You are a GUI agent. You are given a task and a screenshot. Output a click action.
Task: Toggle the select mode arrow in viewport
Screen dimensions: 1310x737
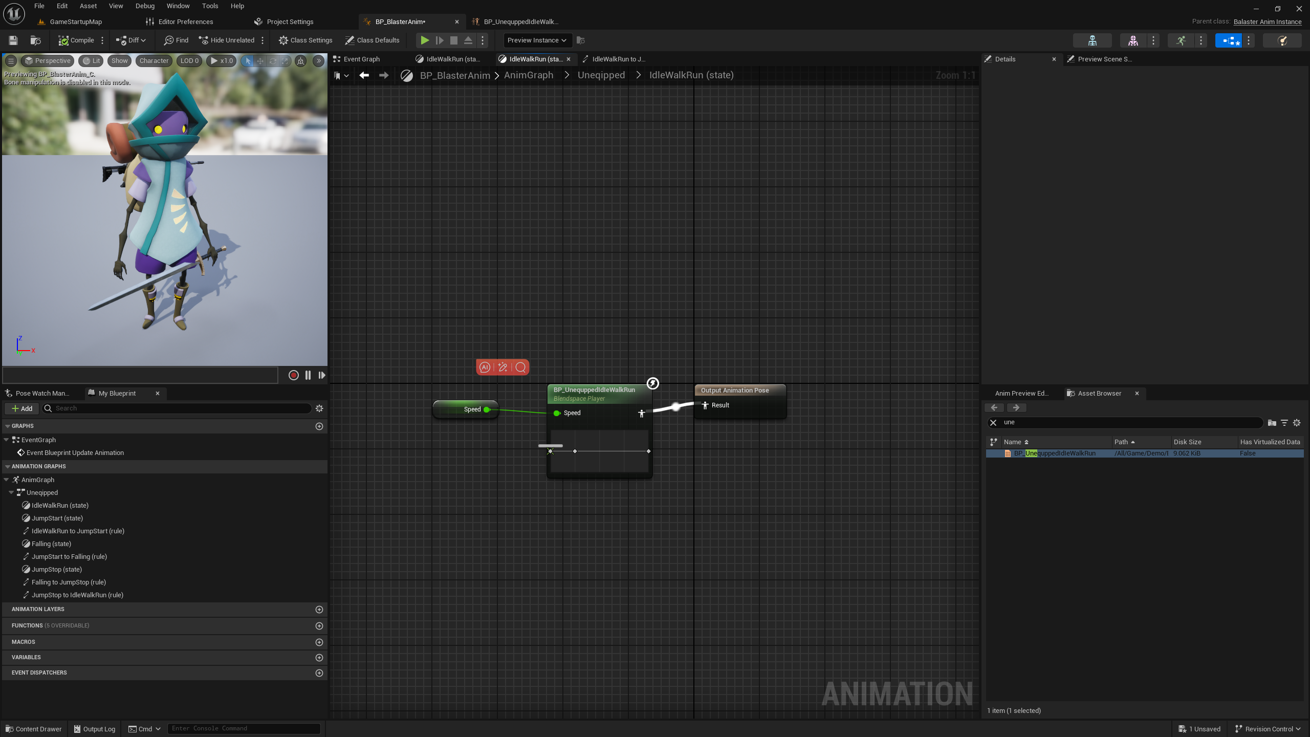pos(248,60)
